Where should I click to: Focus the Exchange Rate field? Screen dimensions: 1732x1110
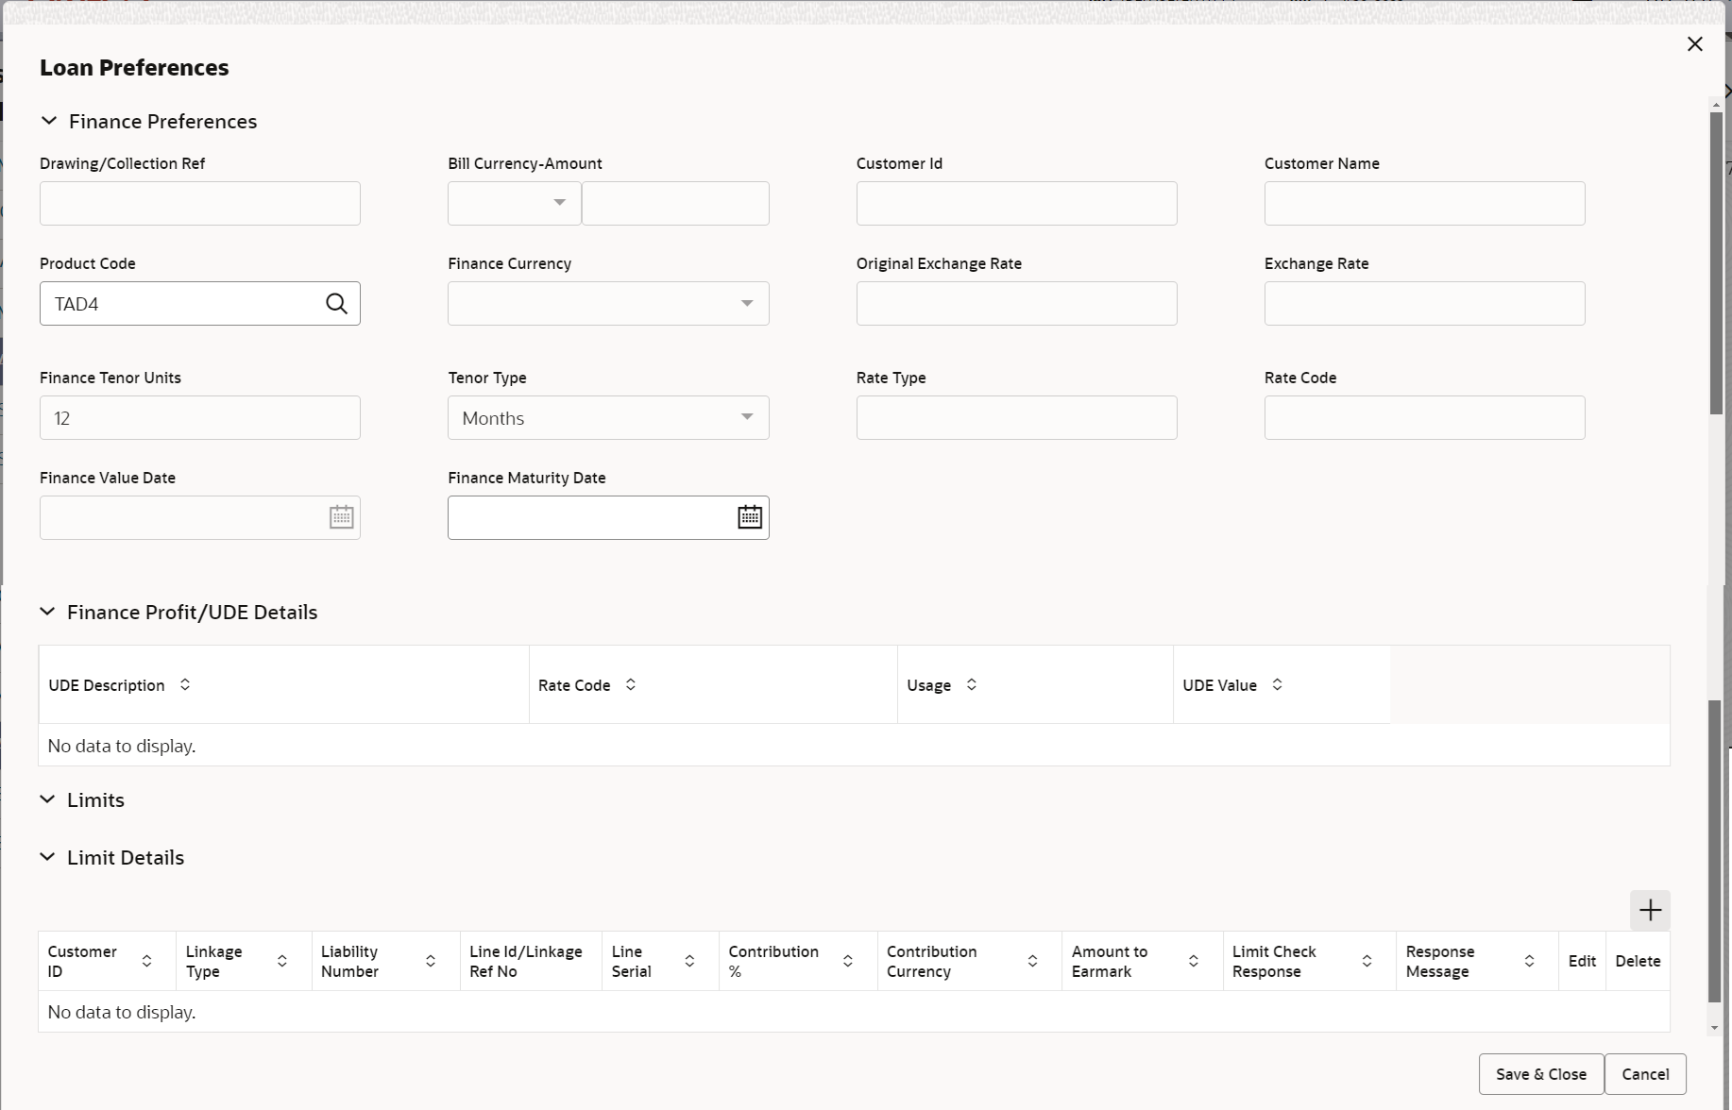1424,303
